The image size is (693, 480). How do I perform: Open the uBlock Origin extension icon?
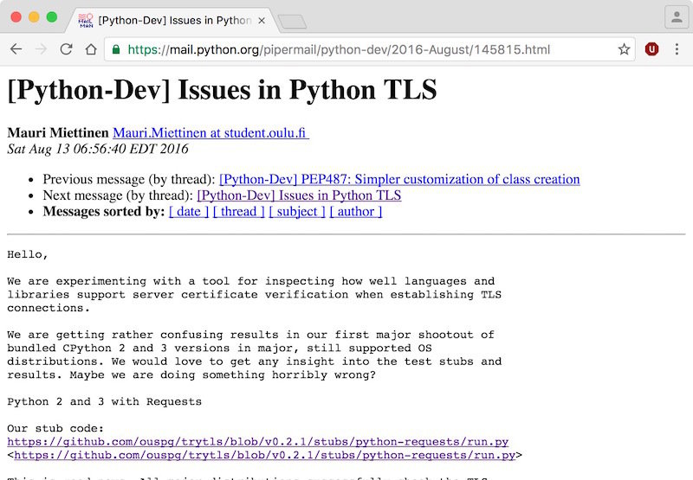click(651, 49)
